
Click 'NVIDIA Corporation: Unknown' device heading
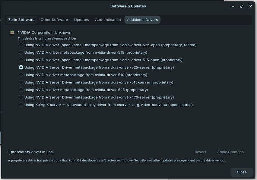pos(44,32)
